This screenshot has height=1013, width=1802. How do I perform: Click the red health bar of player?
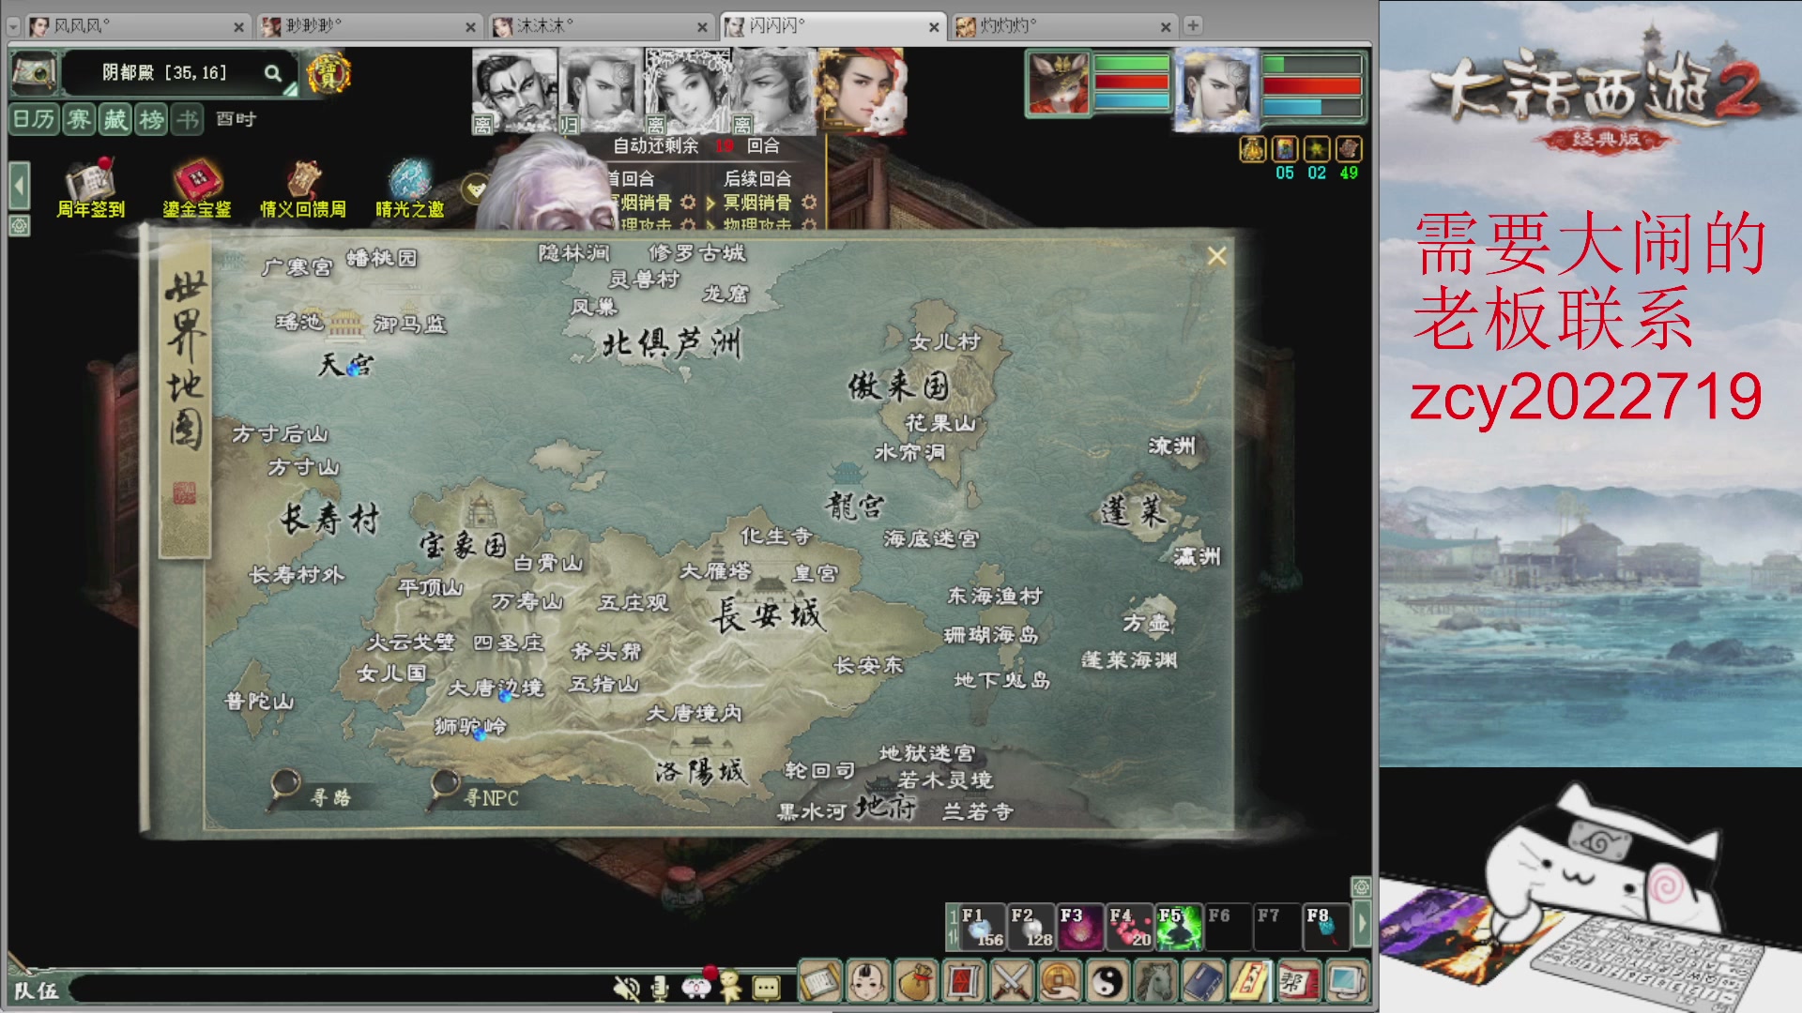coord(1311,86)
